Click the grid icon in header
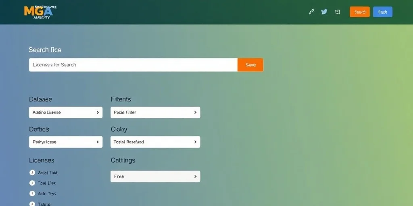The height and width of the screenshot is (206, 413). coord(338,12)
